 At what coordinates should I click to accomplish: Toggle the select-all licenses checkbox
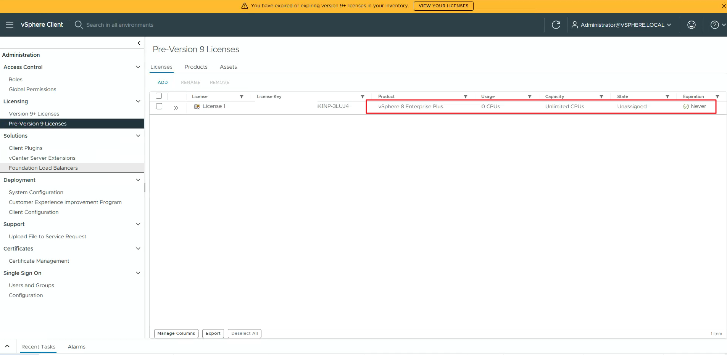[x=159, y=96]
